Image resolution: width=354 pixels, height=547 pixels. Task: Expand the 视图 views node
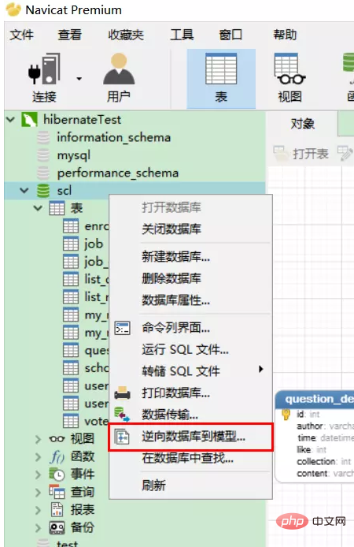38,439
